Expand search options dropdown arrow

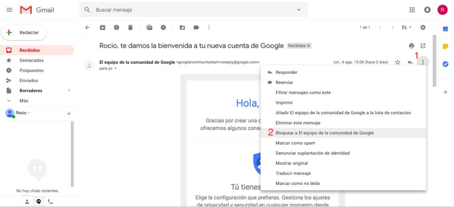click(299, 10)
